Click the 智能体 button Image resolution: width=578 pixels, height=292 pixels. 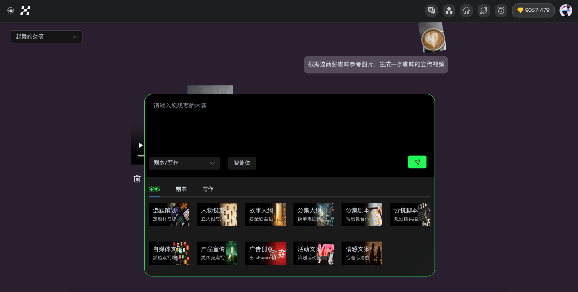[242, 163]
